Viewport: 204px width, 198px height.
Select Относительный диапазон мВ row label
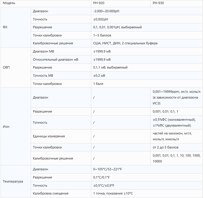pyautogui.click(x=55, y=59)
